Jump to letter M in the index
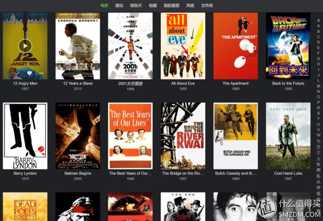Screen dimensions: 323x221 pos(319,86)
